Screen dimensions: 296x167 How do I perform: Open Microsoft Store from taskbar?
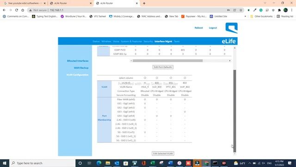pyautogui.click(x=126, y=163)
